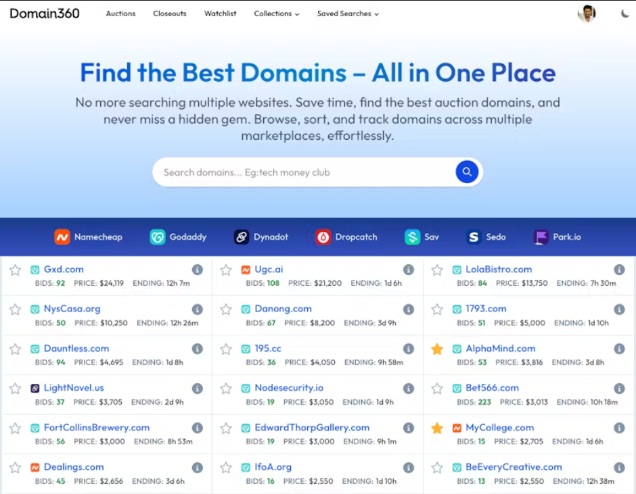Screen dimensions: 636x494
Task: View info for Nodesecurity.io
Action: tap(409, 388)
